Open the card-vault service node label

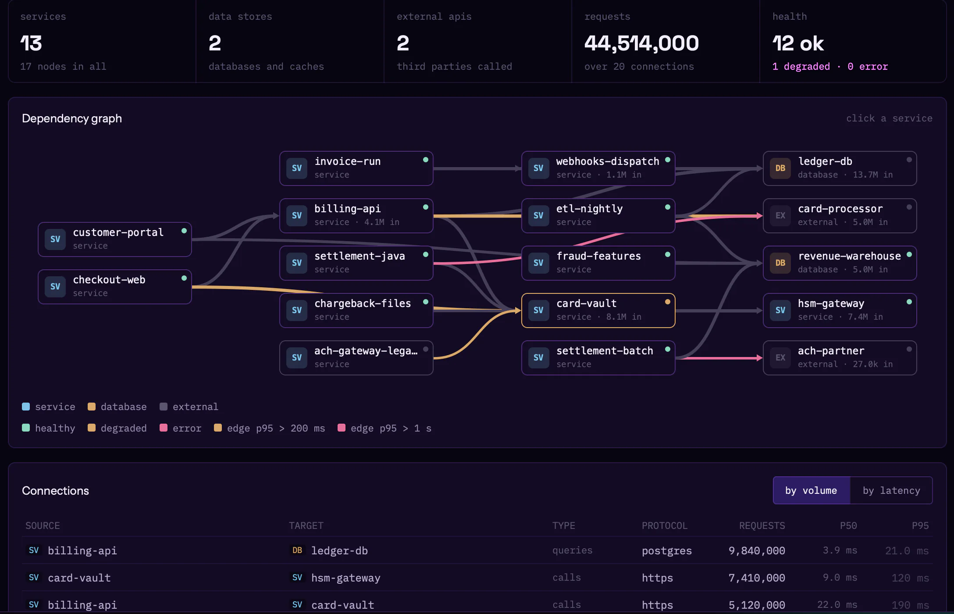(586, 303)
